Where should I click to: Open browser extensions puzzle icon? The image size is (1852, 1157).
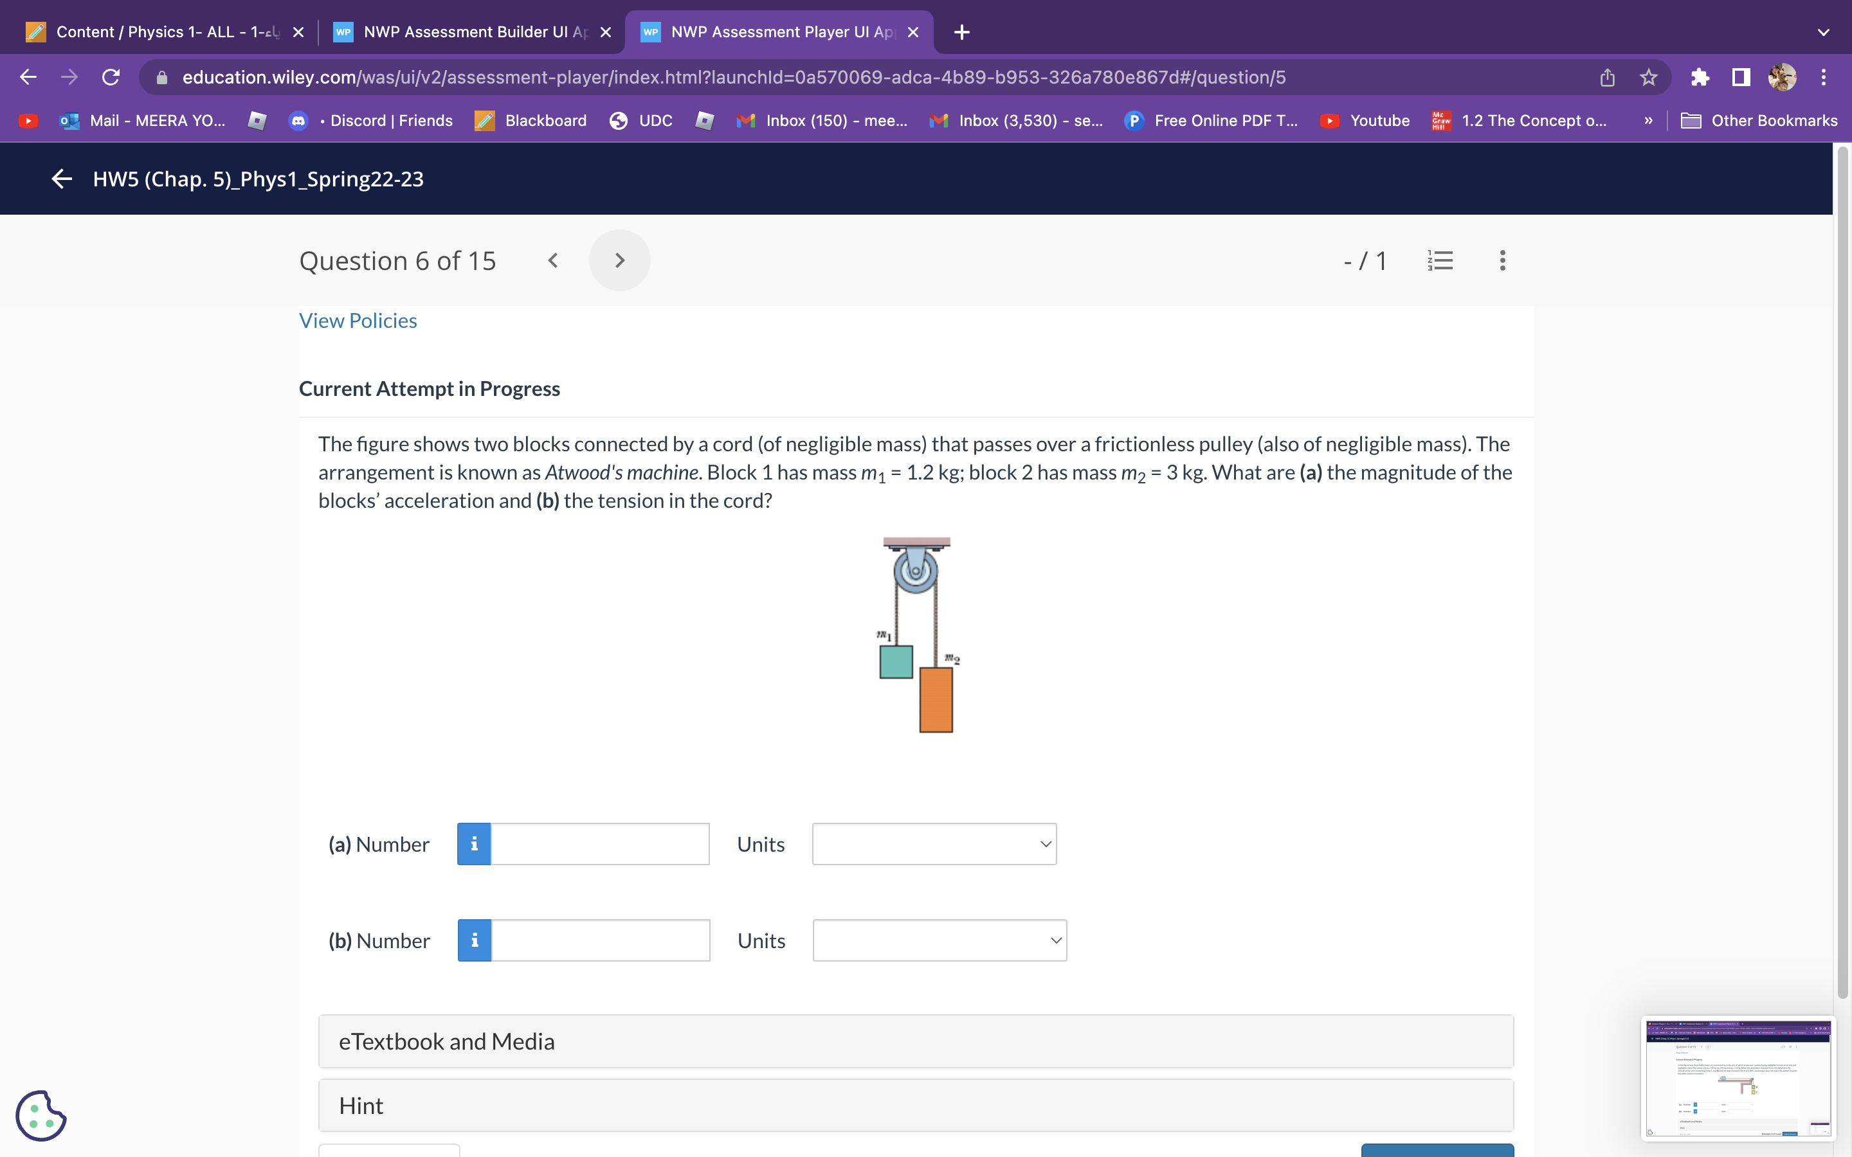[1700, 77]
